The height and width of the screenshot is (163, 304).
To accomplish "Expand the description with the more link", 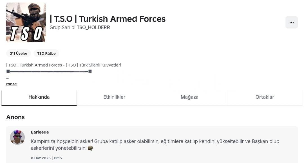I will (12, 84).
